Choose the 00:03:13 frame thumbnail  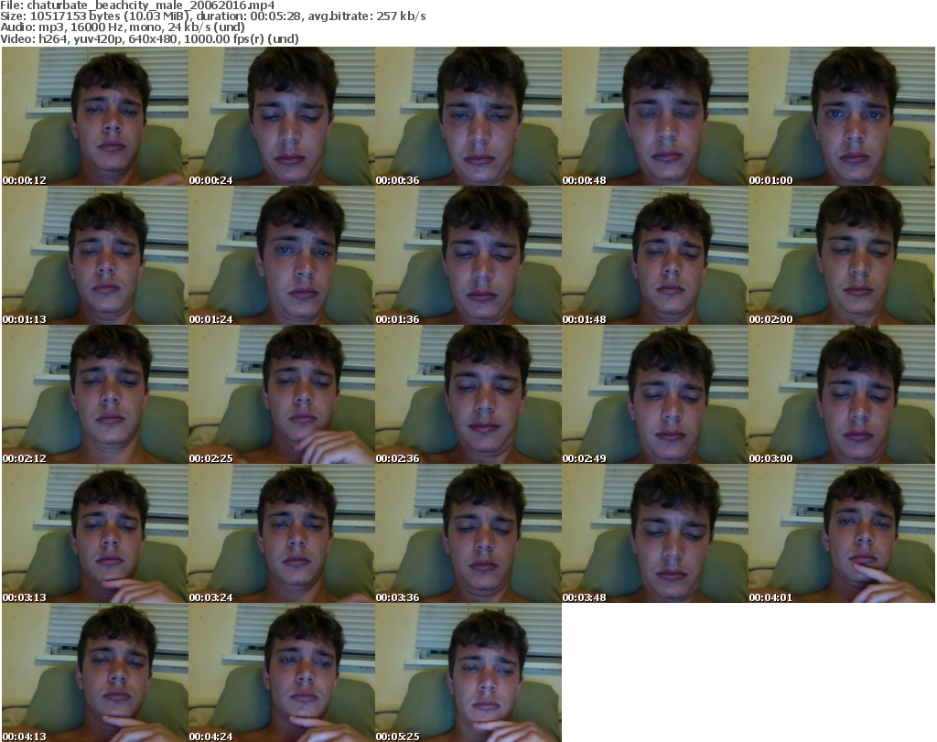point(95,534)
